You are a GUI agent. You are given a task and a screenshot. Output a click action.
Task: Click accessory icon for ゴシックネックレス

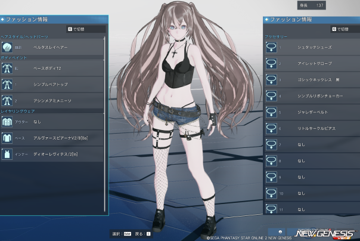[271, 80]
